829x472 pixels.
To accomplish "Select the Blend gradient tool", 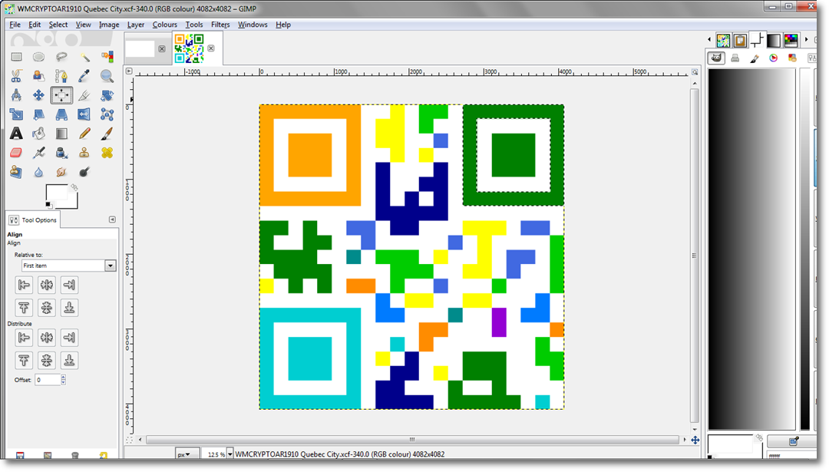I will pos(61,134).
